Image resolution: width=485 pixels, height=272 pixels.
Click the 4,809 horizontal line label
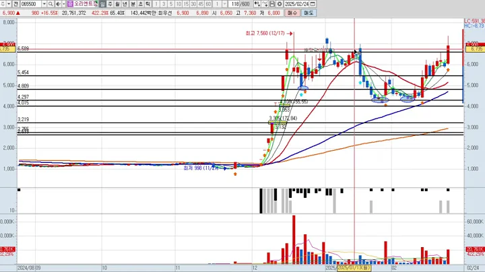point(23,86)
